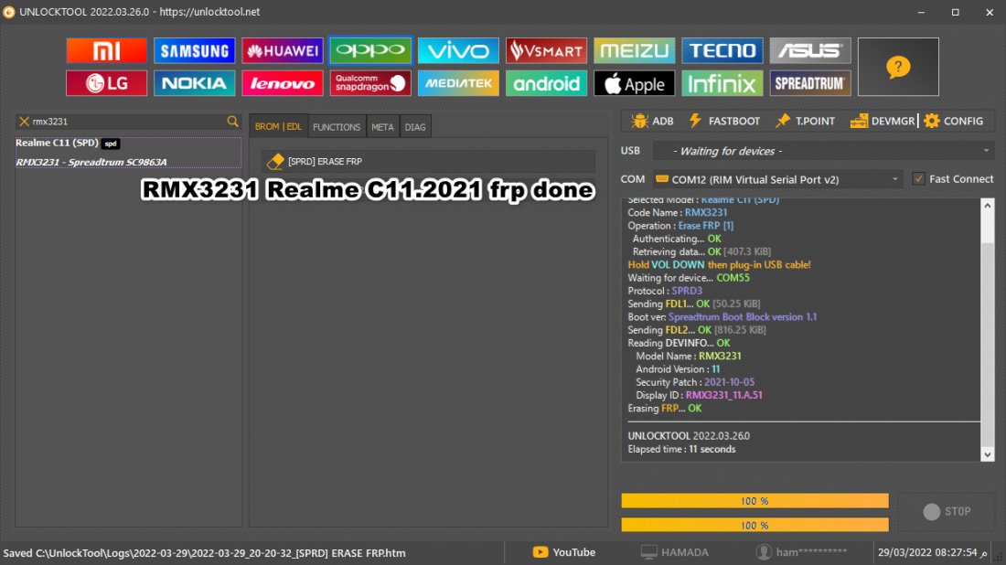This screenshot has height=565, width=1006.
Task: Select the ASUS brand logo
Action: [809, 50]
